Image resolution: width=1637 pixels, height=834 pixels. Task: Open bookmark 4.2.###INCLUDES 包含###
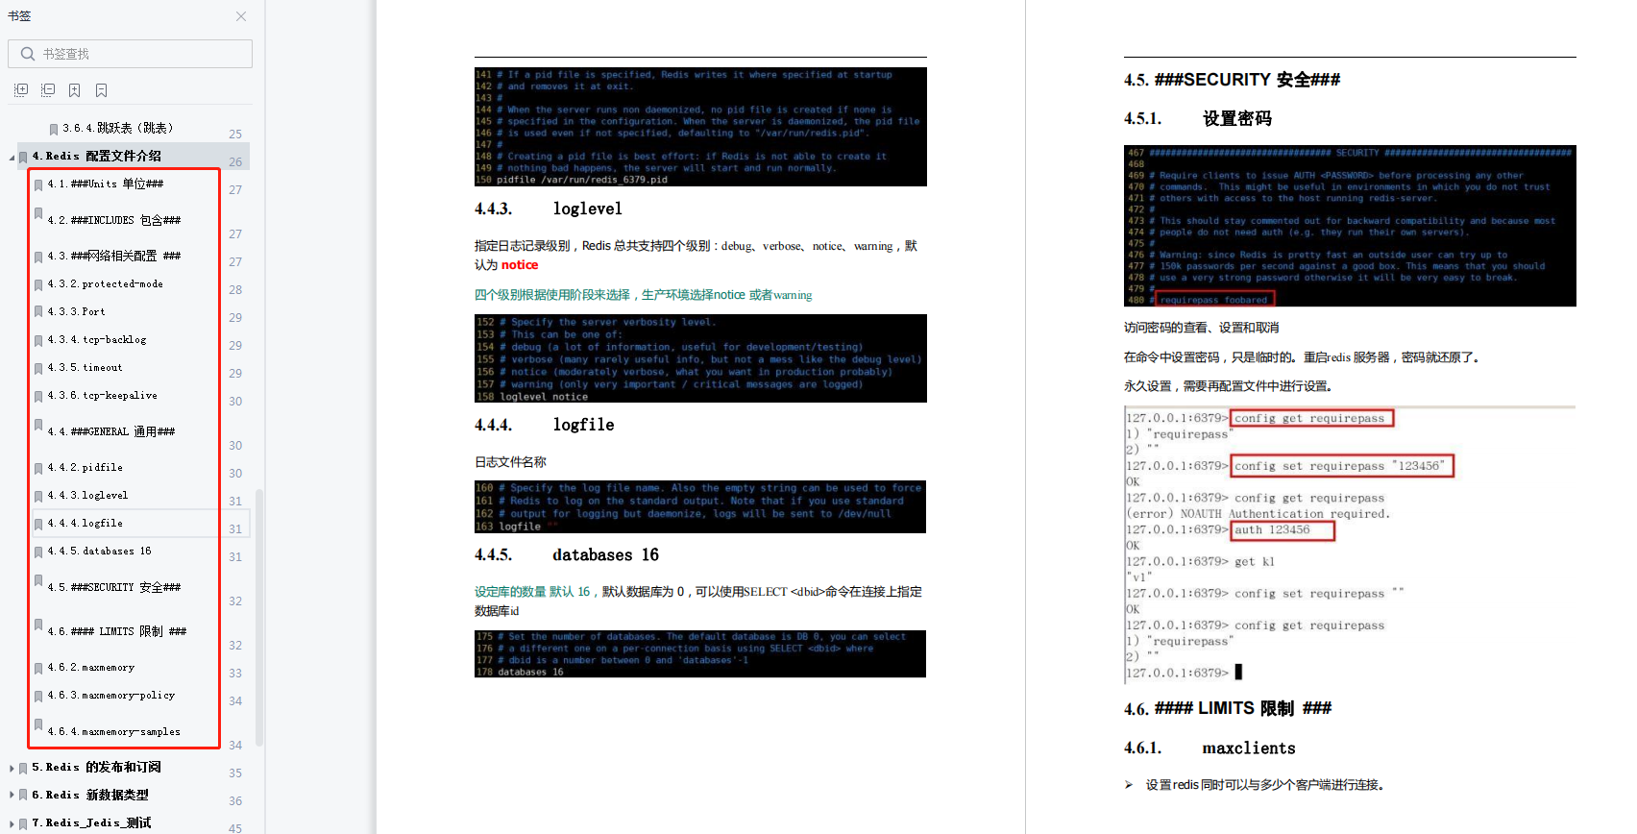pyautogui.click(x=114, y=220)
